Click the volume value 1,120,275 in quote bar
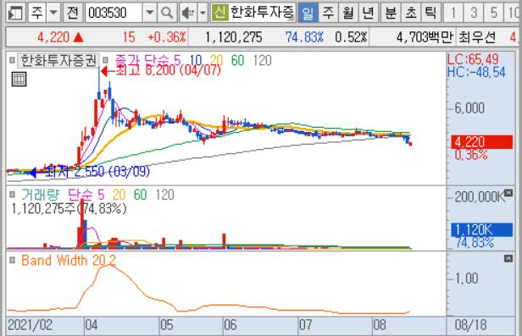 click(234, 37)
